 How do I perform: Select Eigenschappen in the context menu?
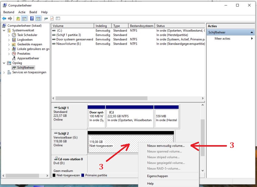pos(157,176)
